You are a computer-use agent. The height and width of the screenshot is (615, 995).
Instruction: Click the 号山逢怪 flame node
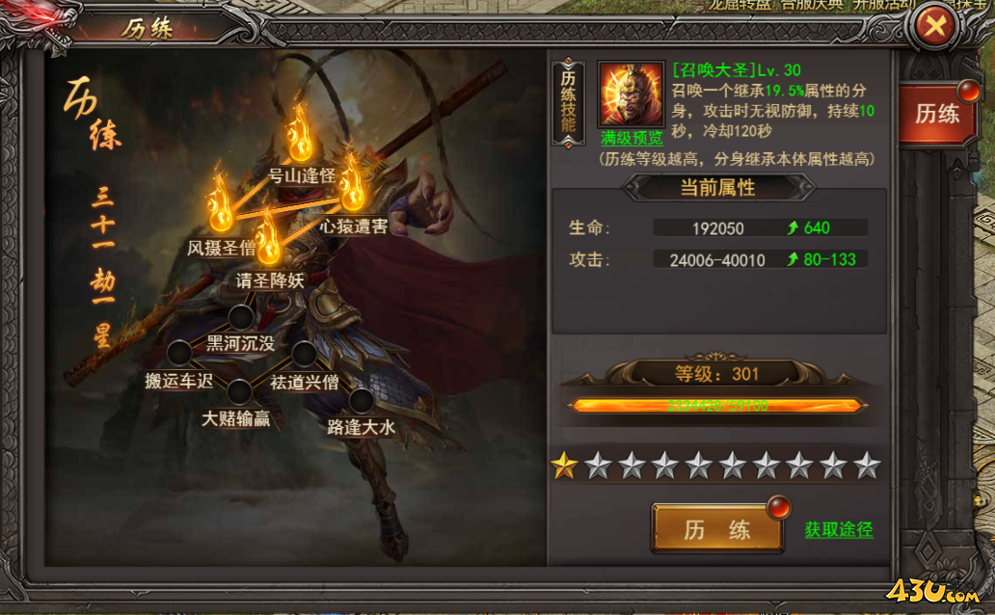(x=300, y=137)
